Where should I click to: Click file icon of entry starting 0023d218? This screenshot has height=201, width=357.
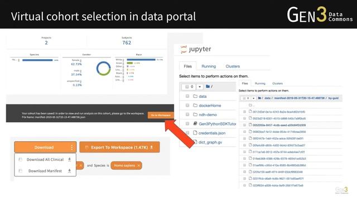click(x=250, y=118)
